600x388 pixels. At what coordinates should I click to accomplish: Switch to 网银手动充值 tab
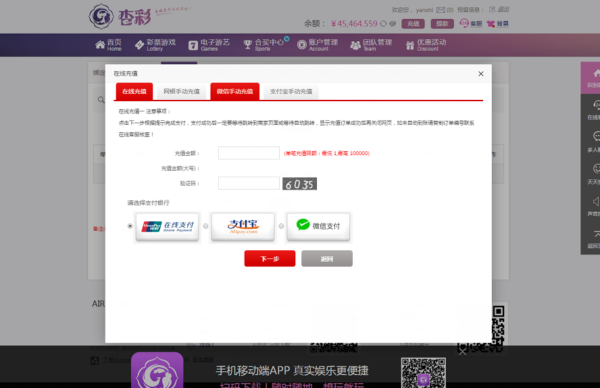[181, 91]
